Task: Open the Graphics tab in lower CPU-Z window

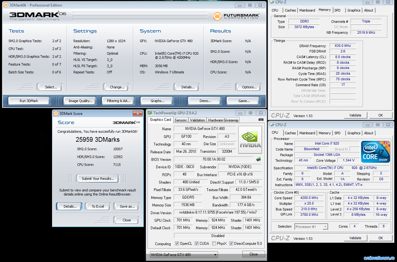Action: pos(354,133)
